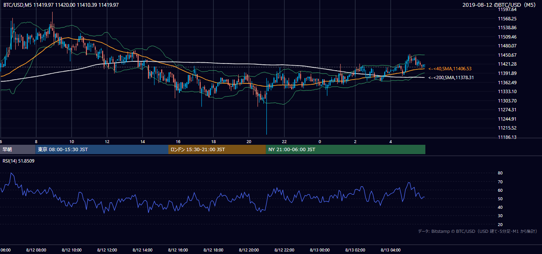Click the 2019-08-12 BTC/USD (M5) chart title
The image size is (542, 254).
500,5
